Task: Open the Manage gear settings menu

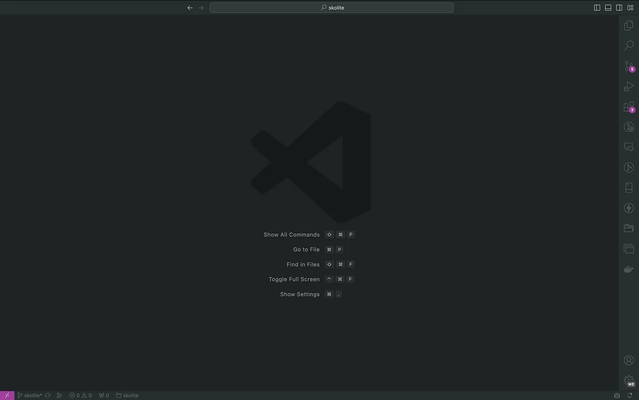Action: (629, 380)
